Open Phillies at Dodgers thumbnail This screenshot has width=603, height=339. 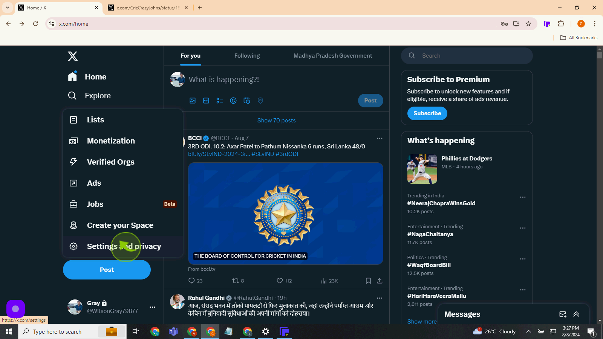422,169
